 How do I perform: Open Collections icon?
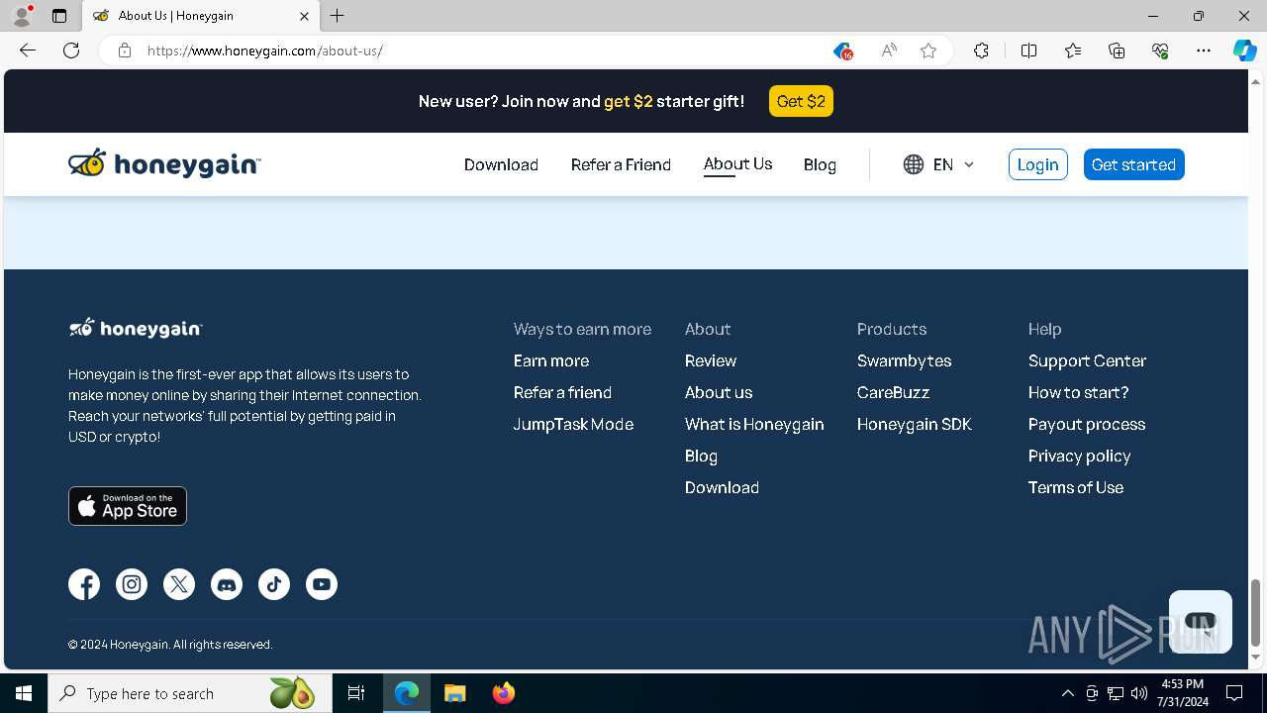coord(1117,51)
